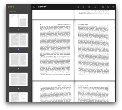Toggle the sidebar view button
The width and height of the screenshot is (122, 110).
(x=34, y=7)
